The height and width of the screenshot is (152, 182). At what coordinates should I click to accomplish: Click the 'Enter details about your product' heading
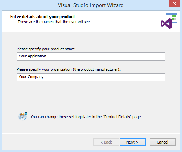click(x=42, y=17)
